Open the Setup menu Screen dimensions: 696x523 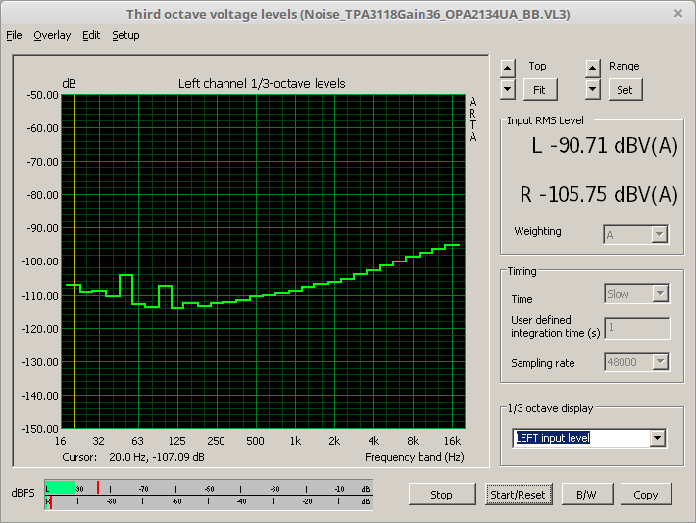pos(125,35)
